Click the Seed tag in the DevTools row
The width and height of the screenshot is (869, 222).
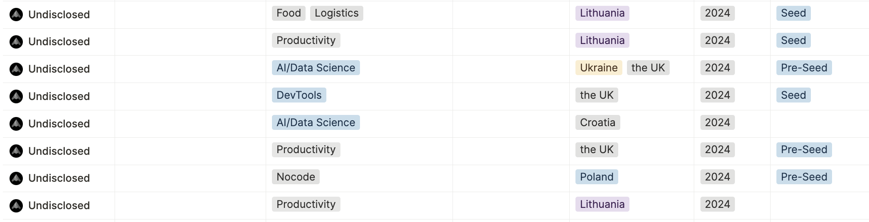coord(793,95)
